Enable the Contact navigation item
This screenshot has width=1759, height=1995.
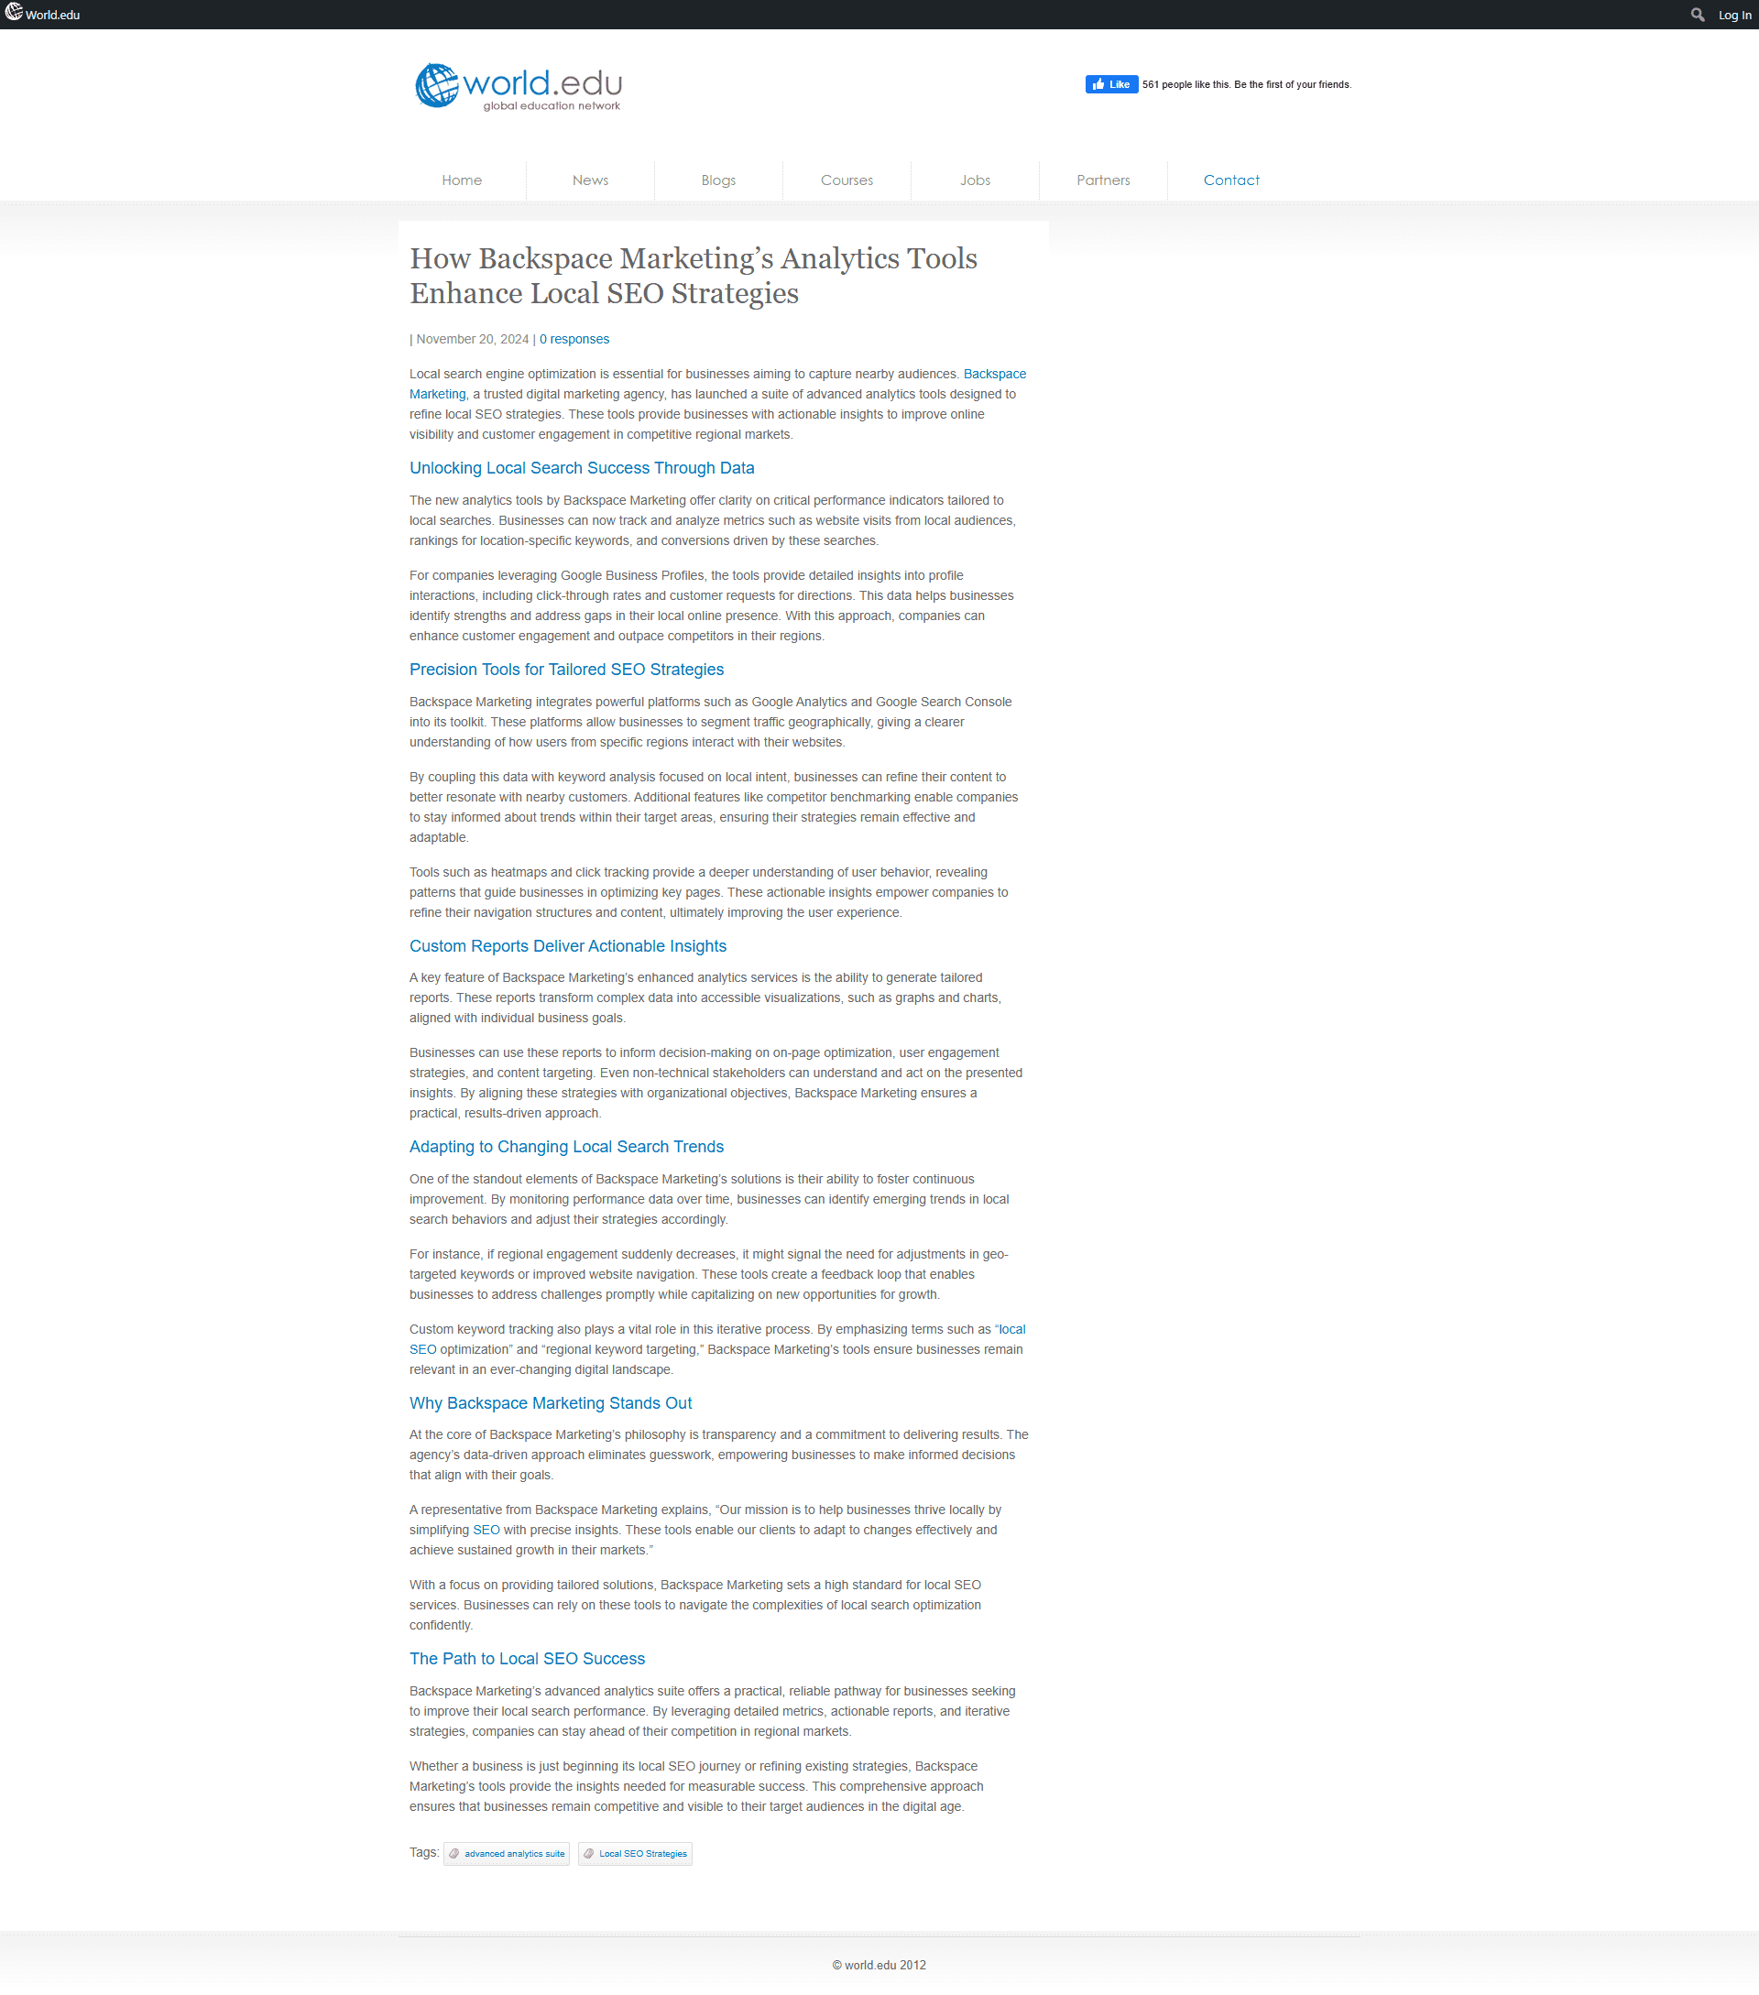(1229, 180)
